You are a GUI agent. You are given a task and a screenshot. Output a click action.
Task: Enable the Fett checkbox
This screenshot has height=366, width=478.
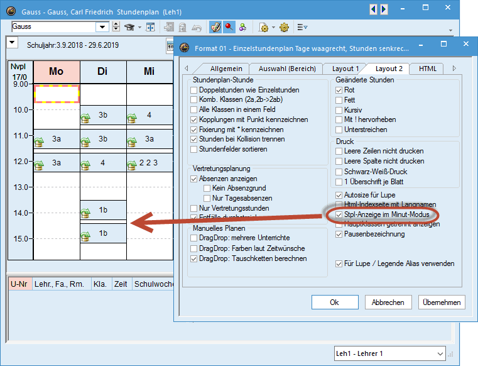pos(339,100)
